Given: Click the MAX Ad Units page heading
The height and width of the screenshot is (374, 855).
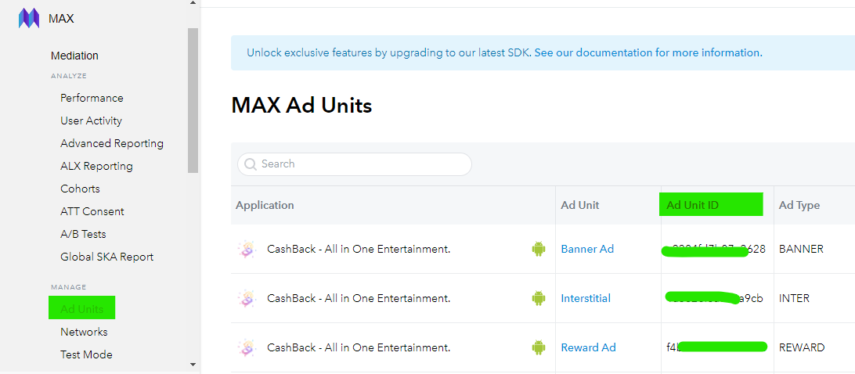Looking at the screenshot, I should (301, 105).
